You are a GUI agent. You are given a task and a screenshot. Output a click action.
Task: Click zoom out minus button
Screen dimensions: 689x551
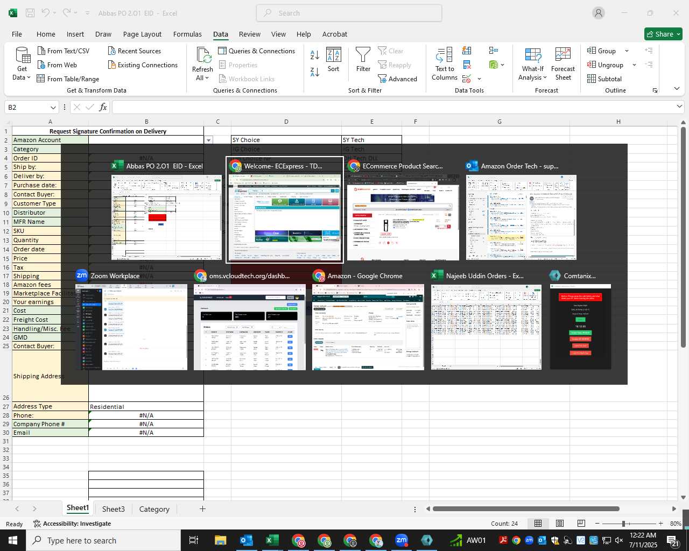pos(597,524)
